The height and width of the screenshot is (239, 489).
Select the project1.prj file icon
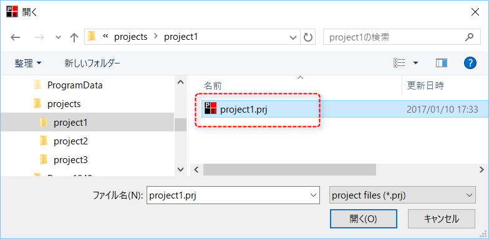tap(210, 108)
